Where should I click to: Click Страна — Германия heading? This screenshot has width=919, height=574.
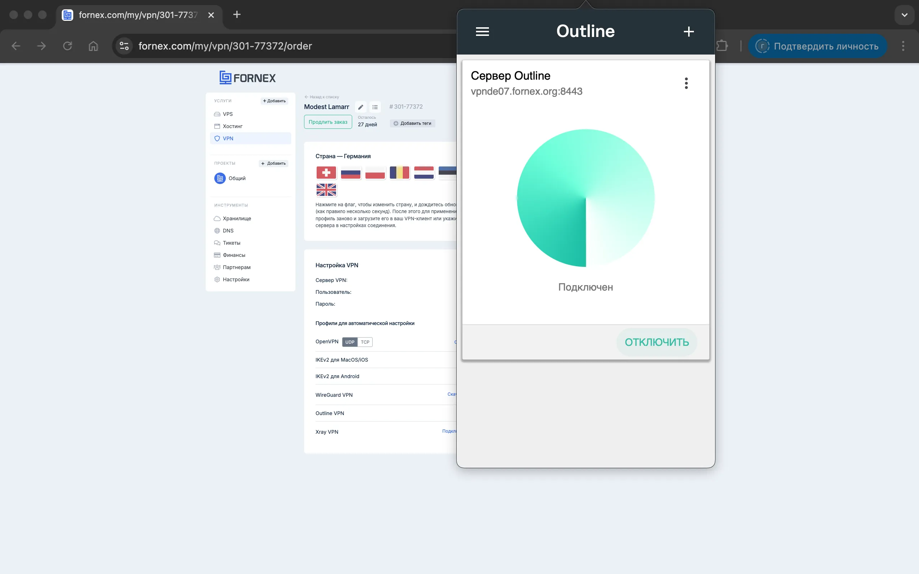pos(343,156)
